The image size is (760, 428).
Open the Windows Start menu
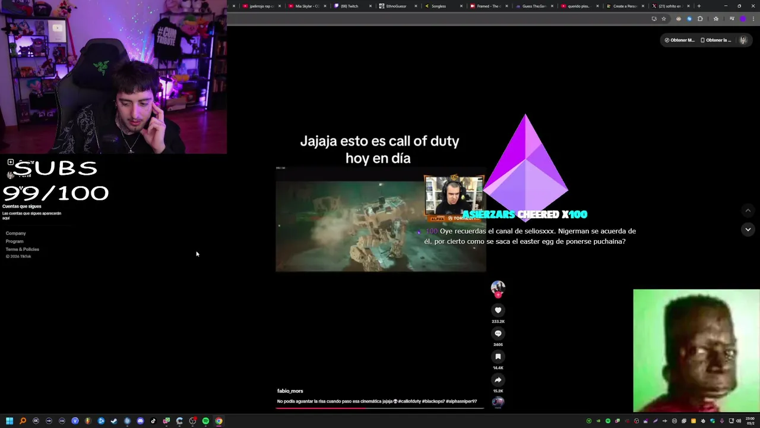(9, 421)
